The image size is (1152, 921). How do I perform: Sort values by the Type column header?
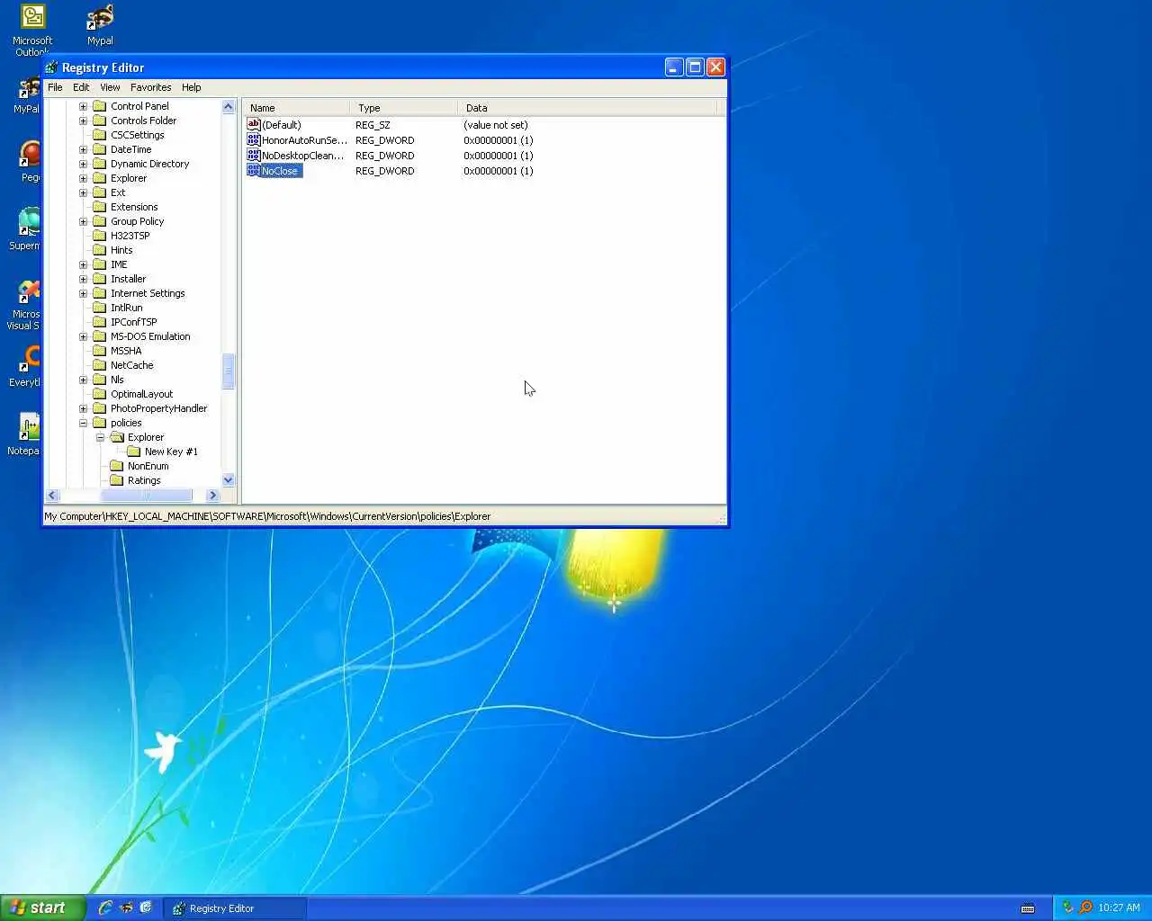[404, 108]
